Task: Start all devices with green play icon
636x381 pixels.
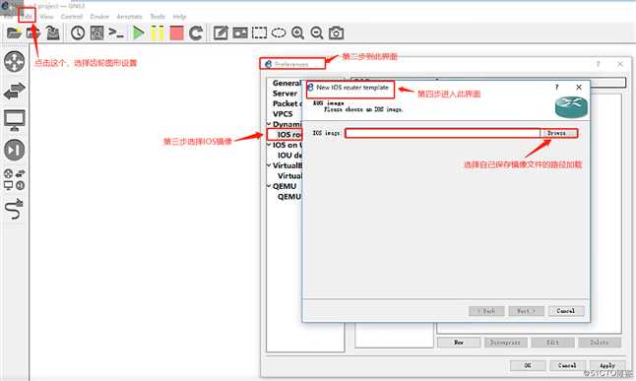Action: coord(138,32)
